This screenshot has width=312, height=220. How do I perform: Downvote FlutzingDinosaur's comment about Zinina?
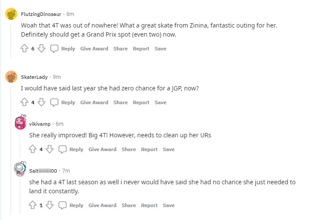click(x=41, y=49)
